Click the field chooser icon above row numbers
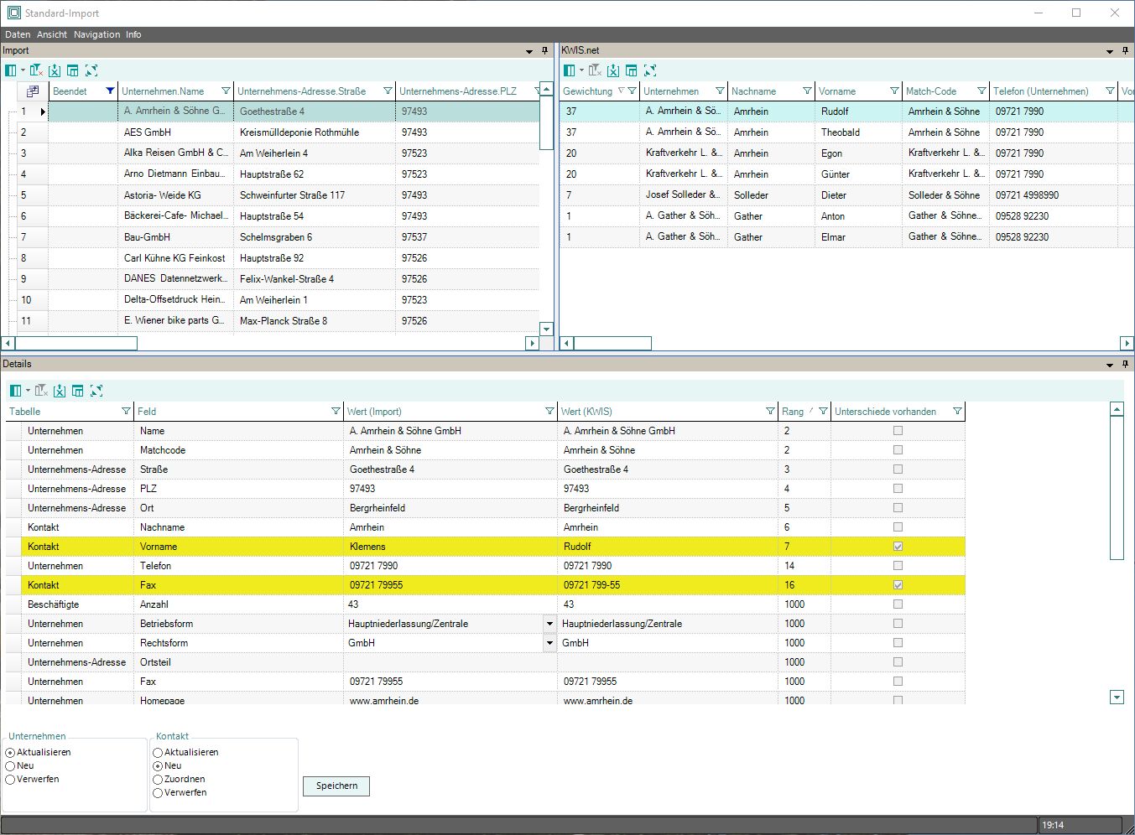Image resolution: width=1135 pixels, height=835 pixels. coord(33,91)
